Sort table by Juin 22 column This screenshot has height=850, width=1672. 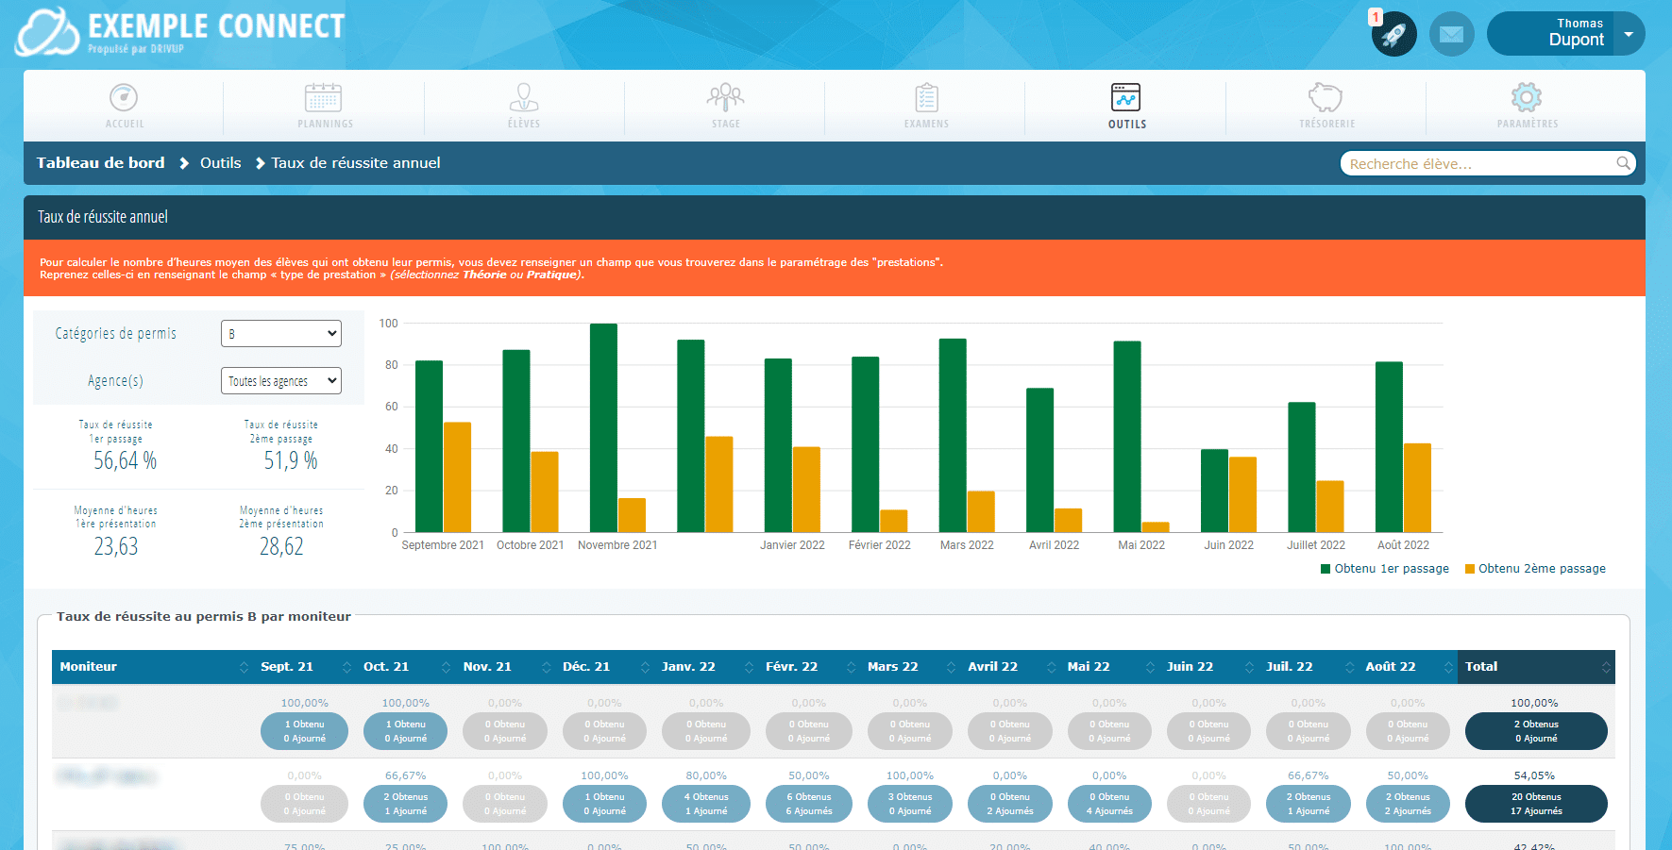tap(1208, 667)
